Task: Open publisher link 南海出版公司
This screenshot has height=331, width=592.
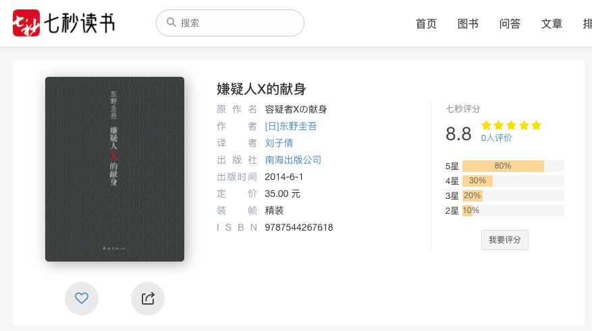Action: point(293,160)
